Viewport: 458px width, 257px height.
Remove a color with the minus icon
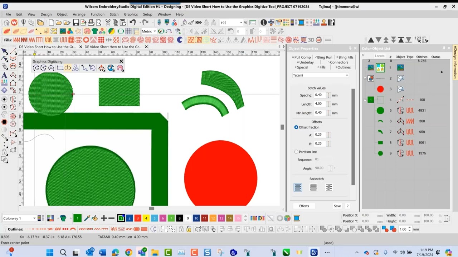(x=111, y=218)
